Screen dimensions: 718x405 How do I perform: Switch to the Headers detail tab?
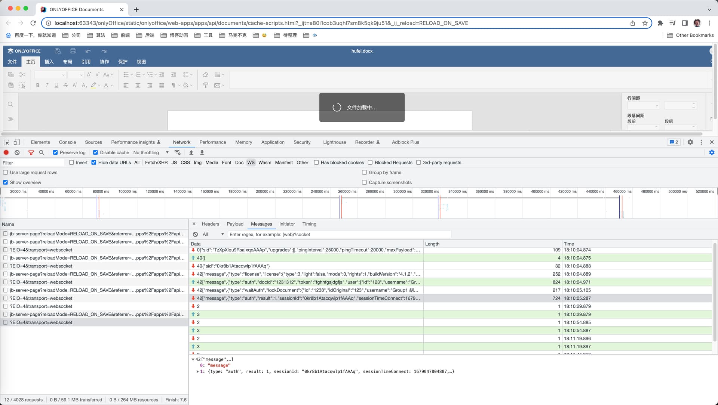click(211, 224)
